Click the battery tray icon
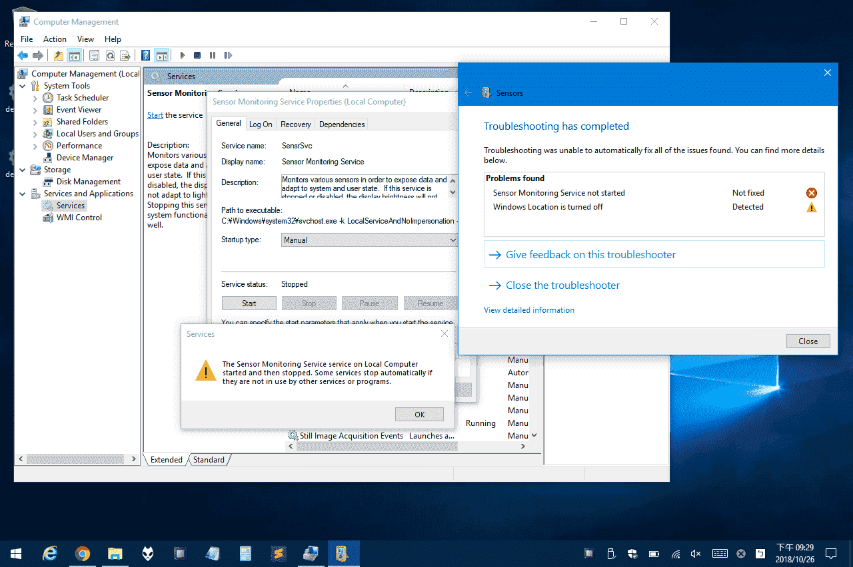Viewport: 853px width, 567px height. pos(654,554)
